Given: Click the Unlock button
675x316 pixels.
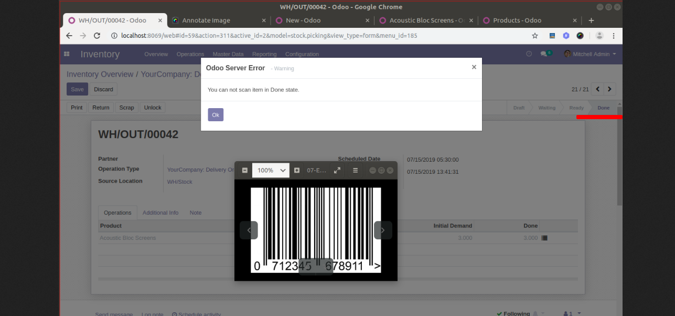Looking at the screenshot, I should [x=153, y=108].
